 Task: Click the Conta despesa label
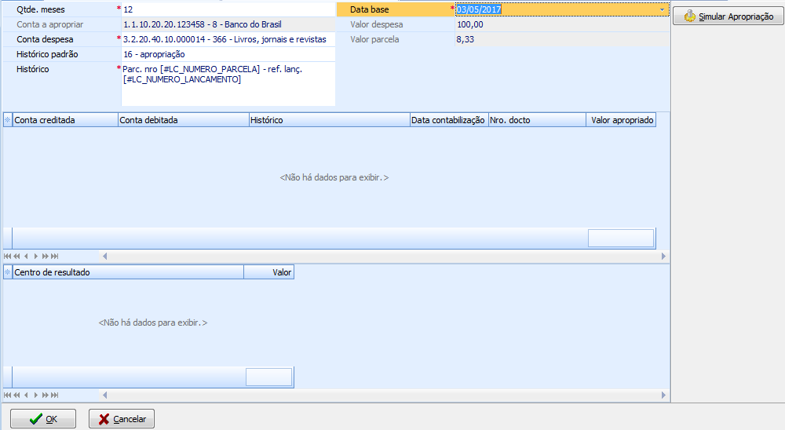point(45,39)
